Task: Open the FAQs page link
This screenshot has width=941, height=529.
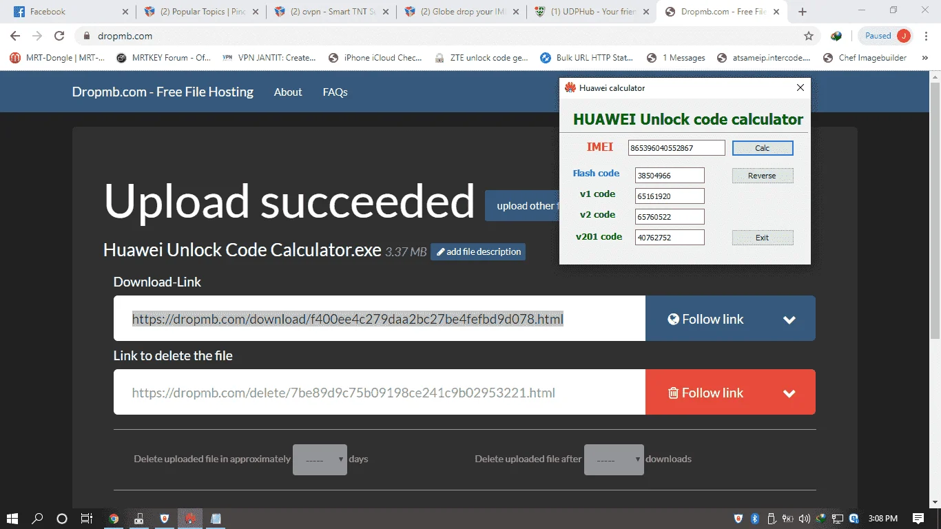Action: click(x=335, y=92)
